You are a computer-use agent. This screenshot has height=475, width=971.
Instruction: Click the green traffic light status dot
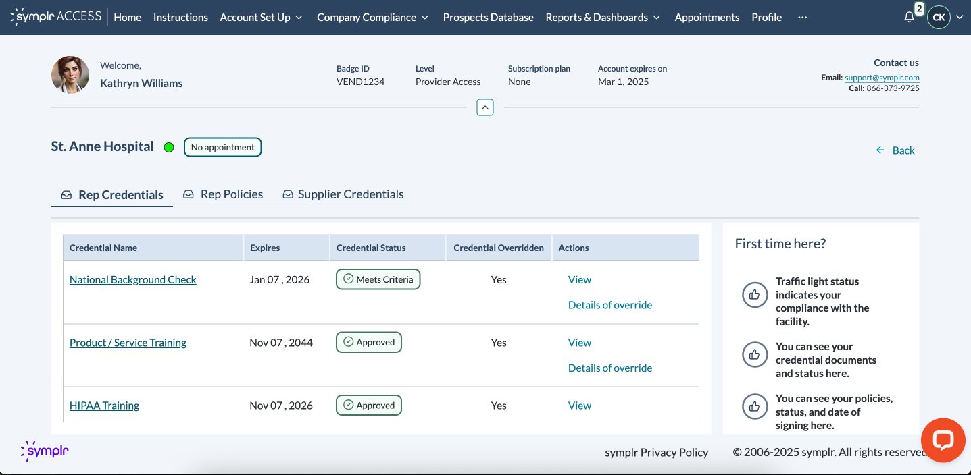169,147
